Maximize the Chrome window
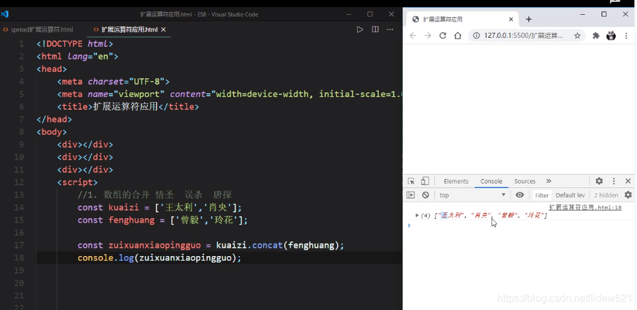637x310 pixels. tap(604, 14)
